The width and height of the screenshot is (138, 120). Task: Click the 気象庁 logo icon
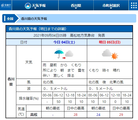tap(6, 5)
